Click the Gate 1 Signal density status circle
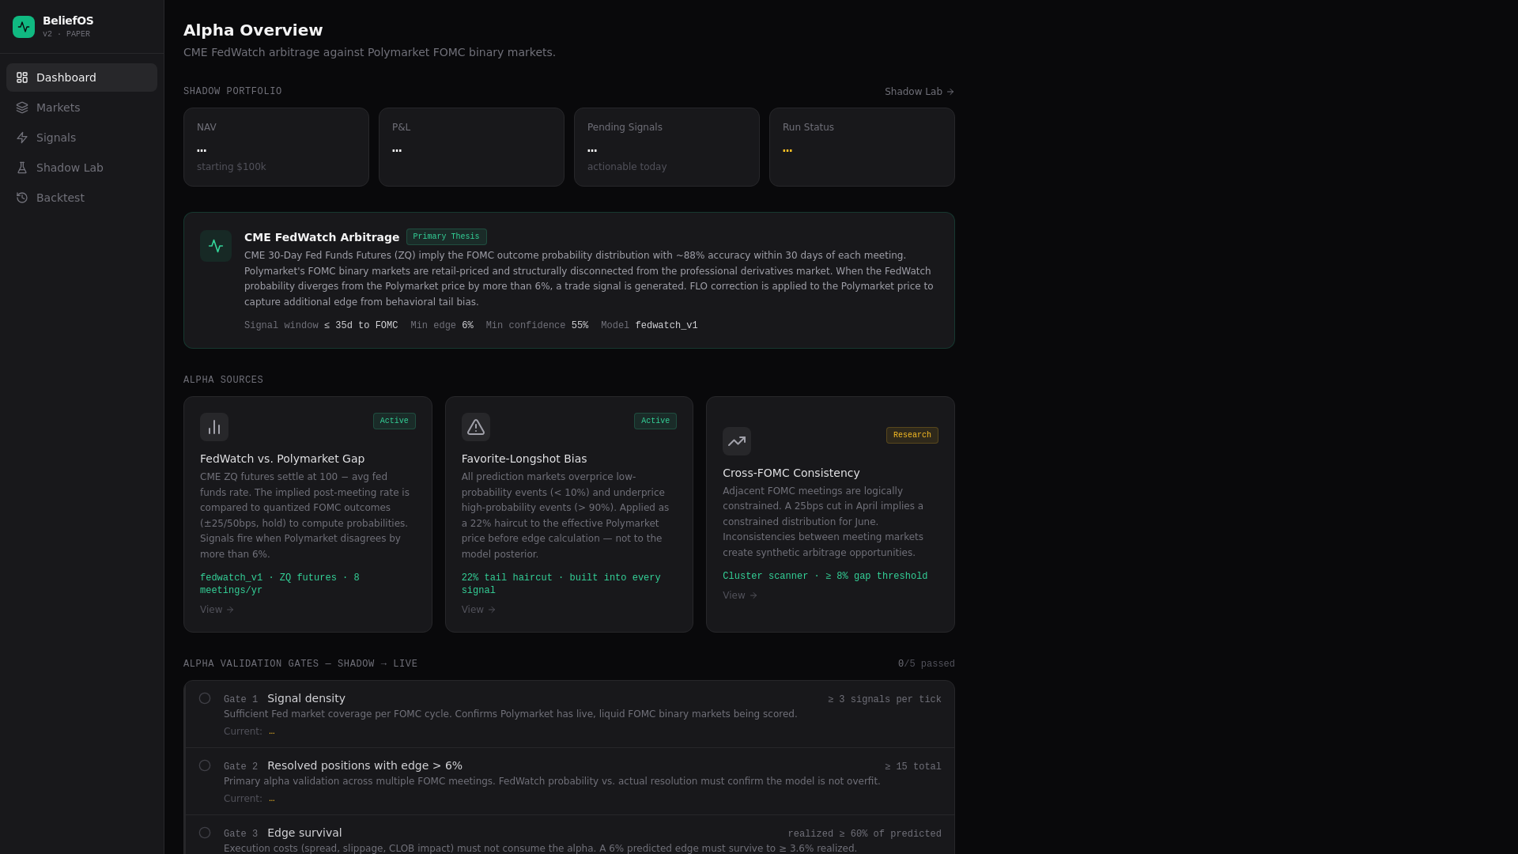 pyautogui.click(x=205, y=698)
